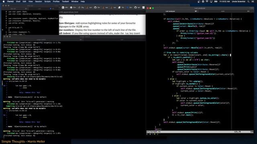Viewport: 257px width, 144px height.
Task: Click the '// Draw row in remaining columns' comment
Action: [x=180, y=52]
